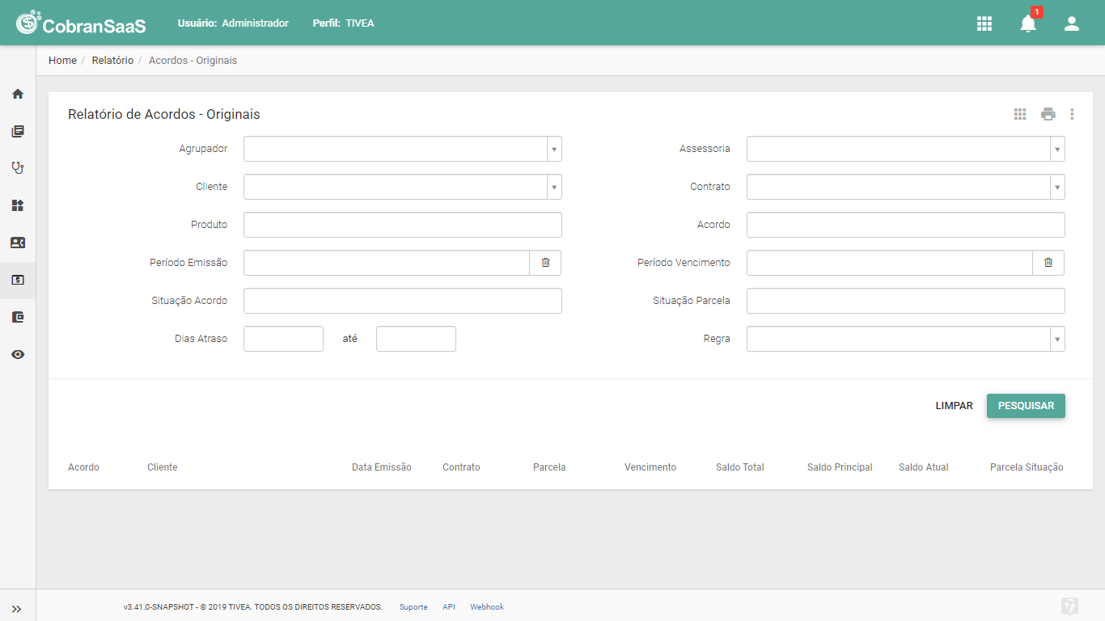Open the user account icon

point(1072,23)
